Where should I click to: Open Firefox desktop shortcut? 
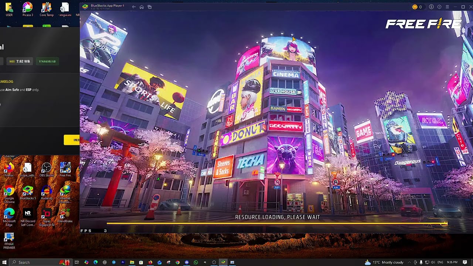click(9, 170)
